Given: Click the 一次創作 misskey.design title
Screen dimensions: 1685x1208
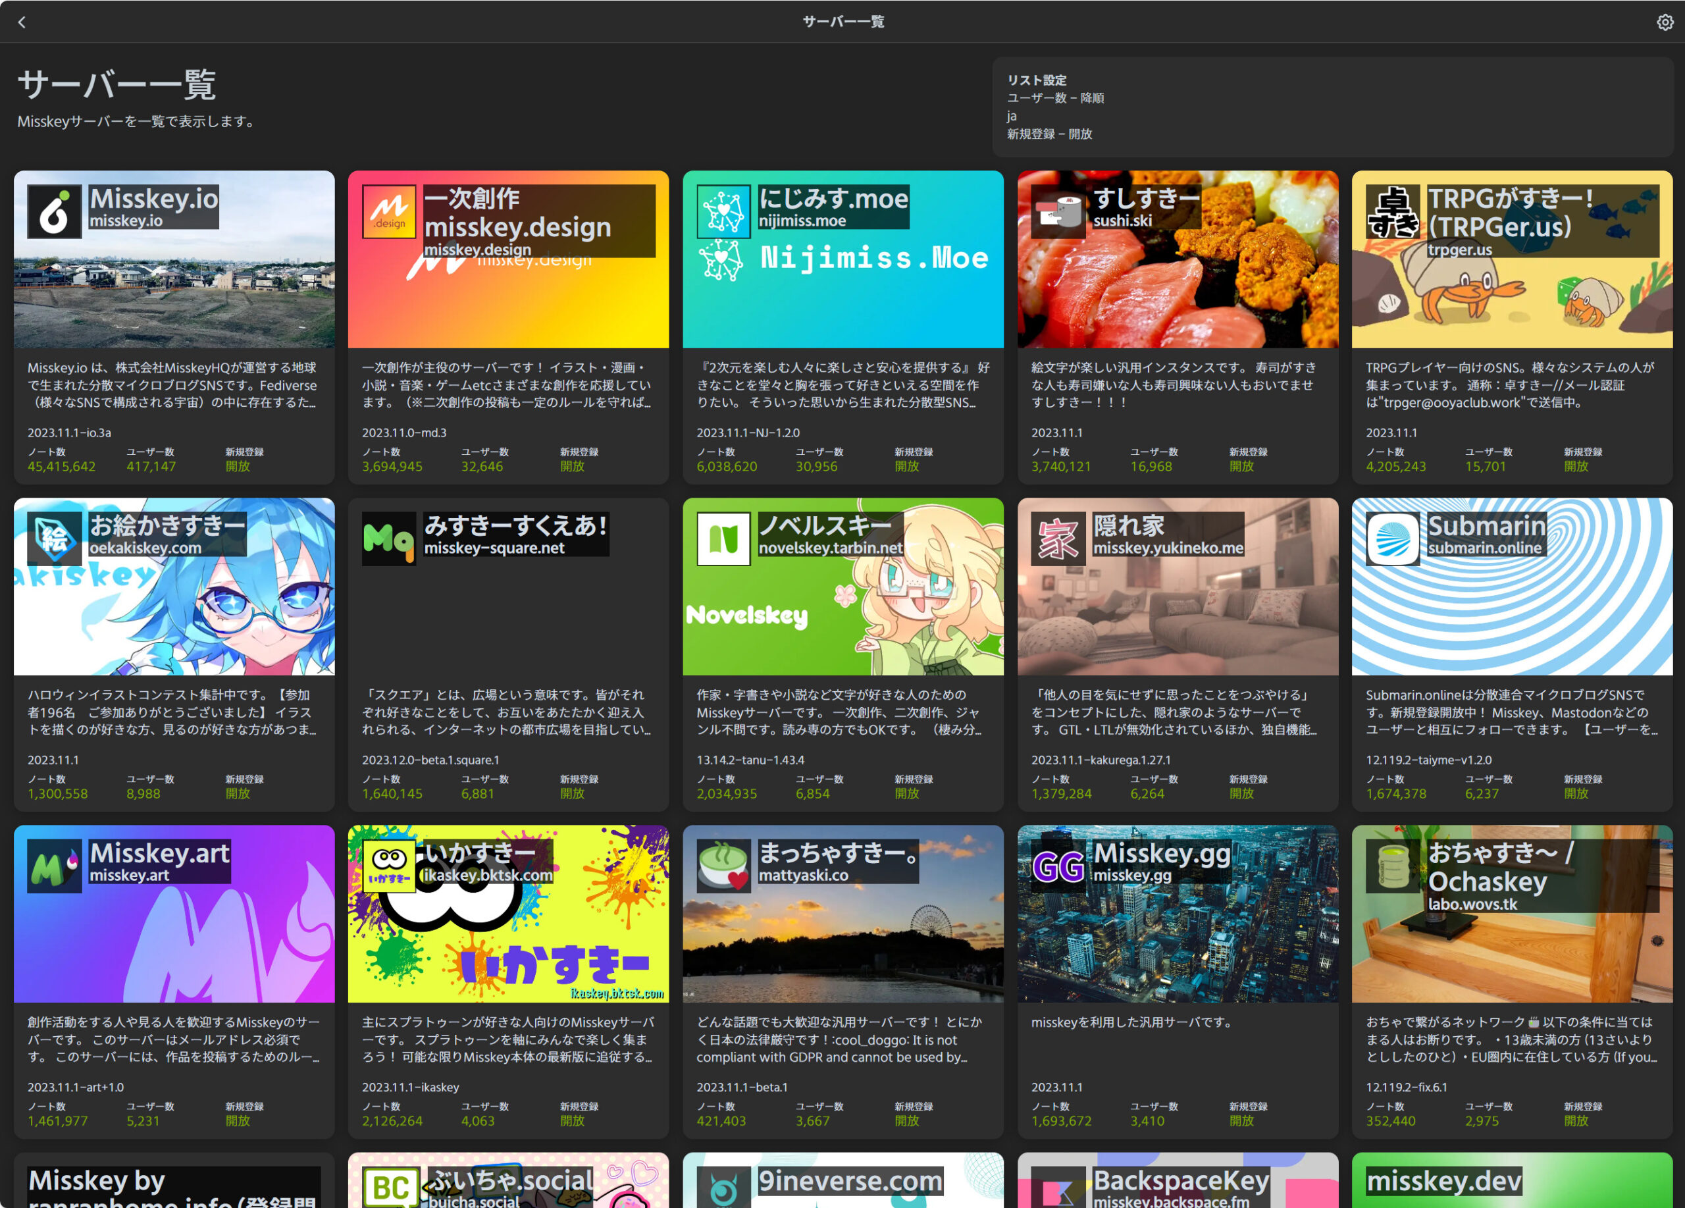Looking at the screenshot, I should (518, 213).
